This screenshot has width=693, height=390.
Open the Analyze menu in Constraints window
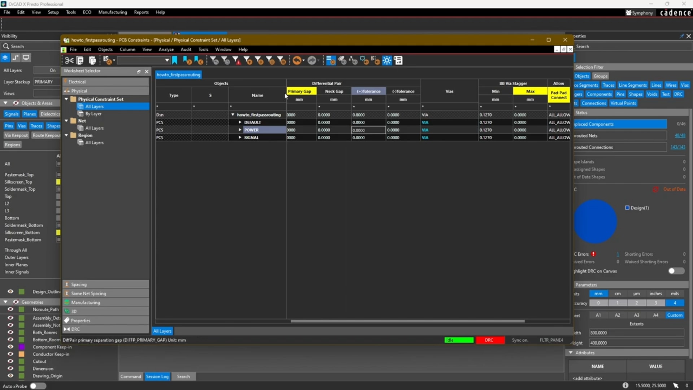(166, 49)
